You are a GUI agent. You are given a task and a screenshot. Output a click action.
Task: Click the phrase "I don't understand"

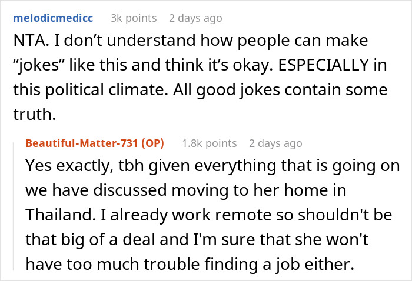pos(97,42)
